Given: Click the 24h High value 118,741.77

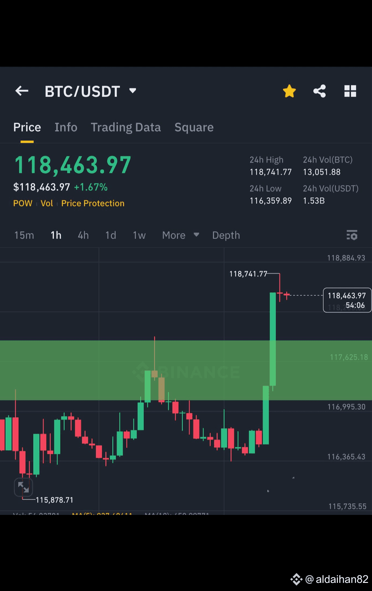Looking at the screenshot, I should [271, 172].
